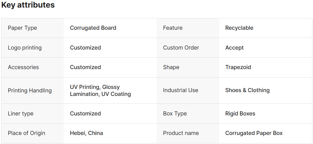
Task: Select the Rigid Boxes value
Action: coord(240,114)
